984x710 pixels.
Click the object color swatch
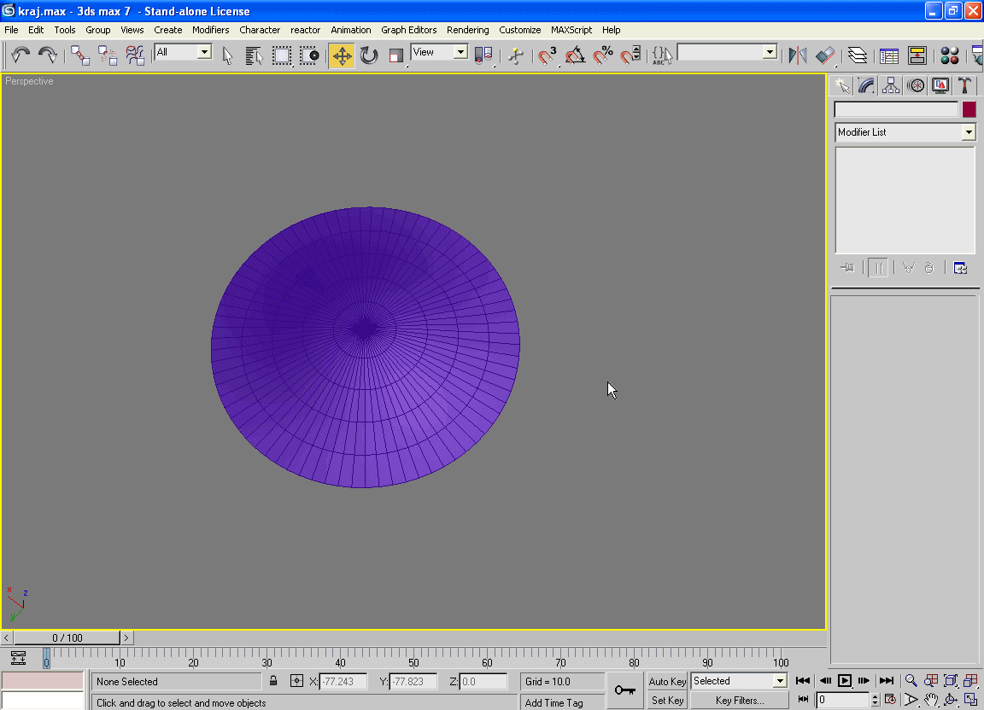tap(969, 110)
